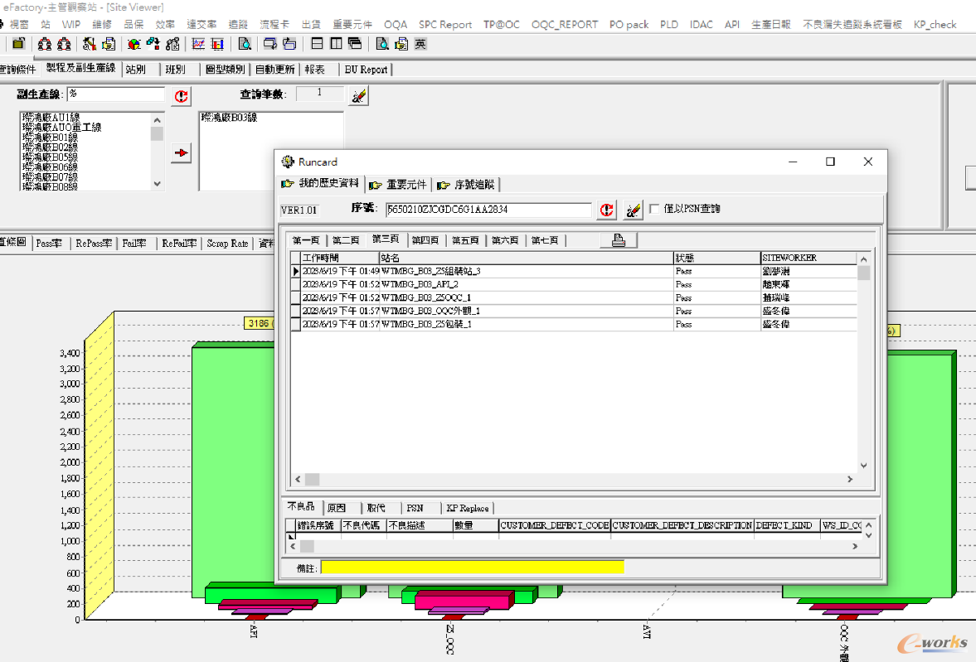Open the 自動更新 tab
976x662 pixels.
tap(275, 70)
